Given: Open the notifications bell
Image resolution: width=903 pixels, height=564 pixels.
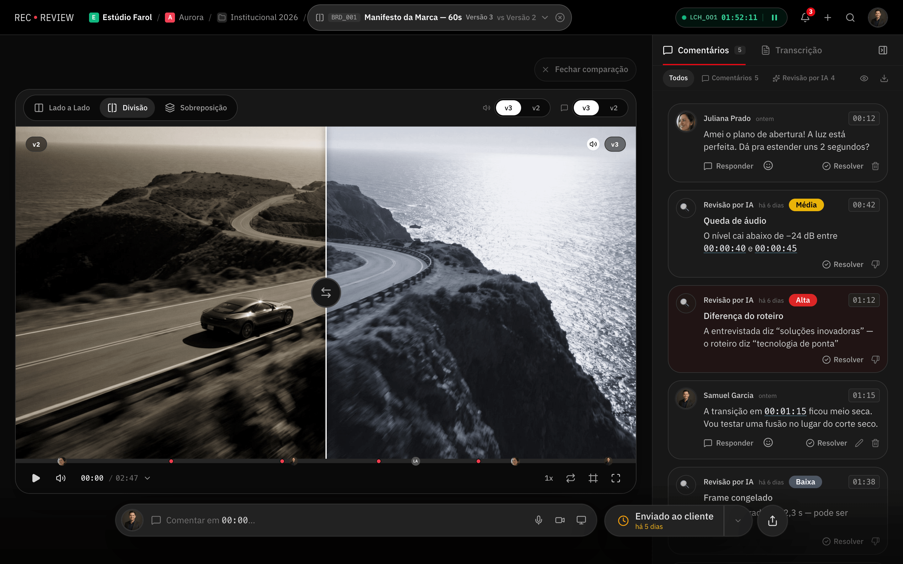Looking at the screenshot, I should point(805,18).
